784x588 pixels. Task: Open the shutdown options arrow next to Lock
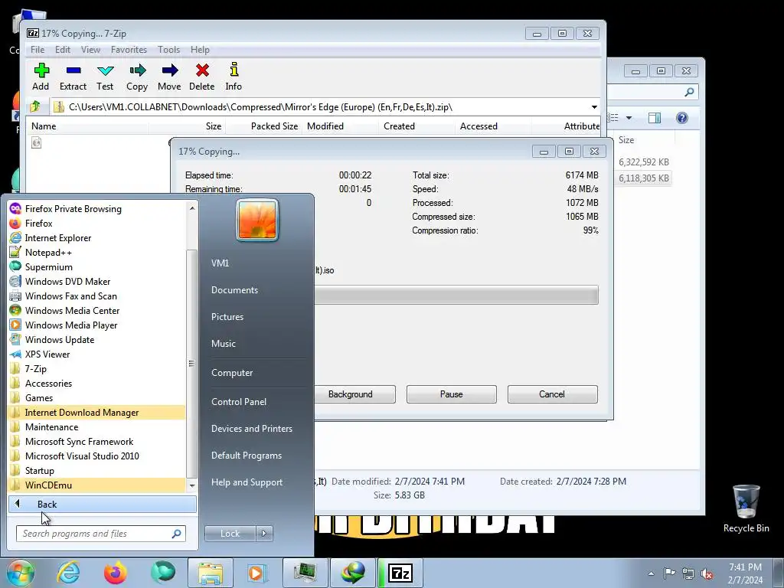(x=264, y=534)
